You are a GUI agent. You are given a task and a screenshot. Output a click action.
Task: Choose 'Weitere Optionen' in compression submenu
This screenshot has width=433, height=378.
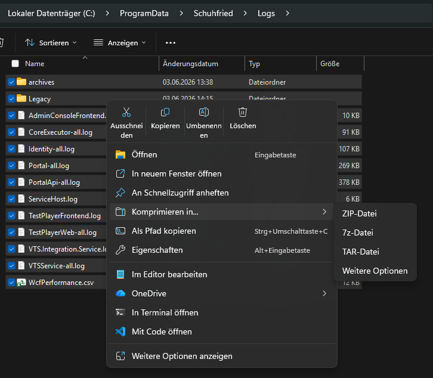pos(375,271)
